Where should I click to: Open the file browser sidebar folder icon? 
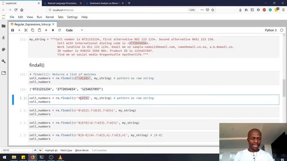click(4, 26)
